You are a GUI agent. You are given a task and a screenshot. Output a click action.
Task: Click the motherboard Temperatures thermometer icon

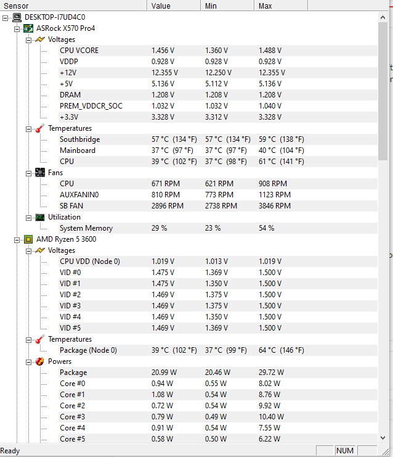(x=40, y=128)
